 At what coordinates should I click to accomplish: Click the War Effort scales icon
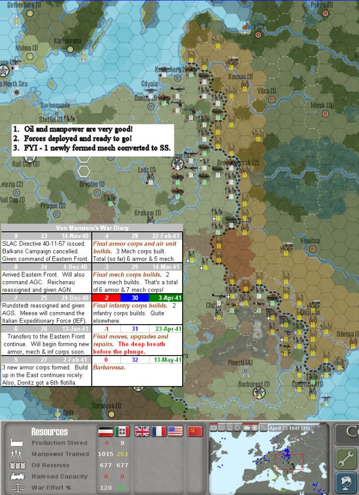click(18, 488)
